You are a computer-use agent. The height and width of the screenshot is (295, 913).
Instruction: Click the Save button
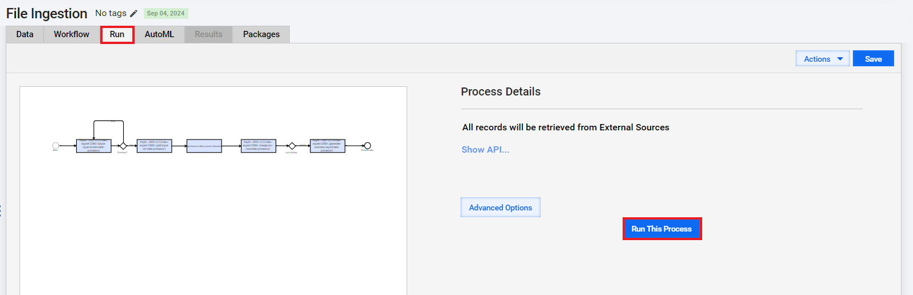873,59
